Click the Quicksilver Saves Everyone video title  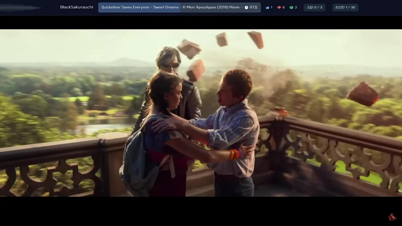172,7
